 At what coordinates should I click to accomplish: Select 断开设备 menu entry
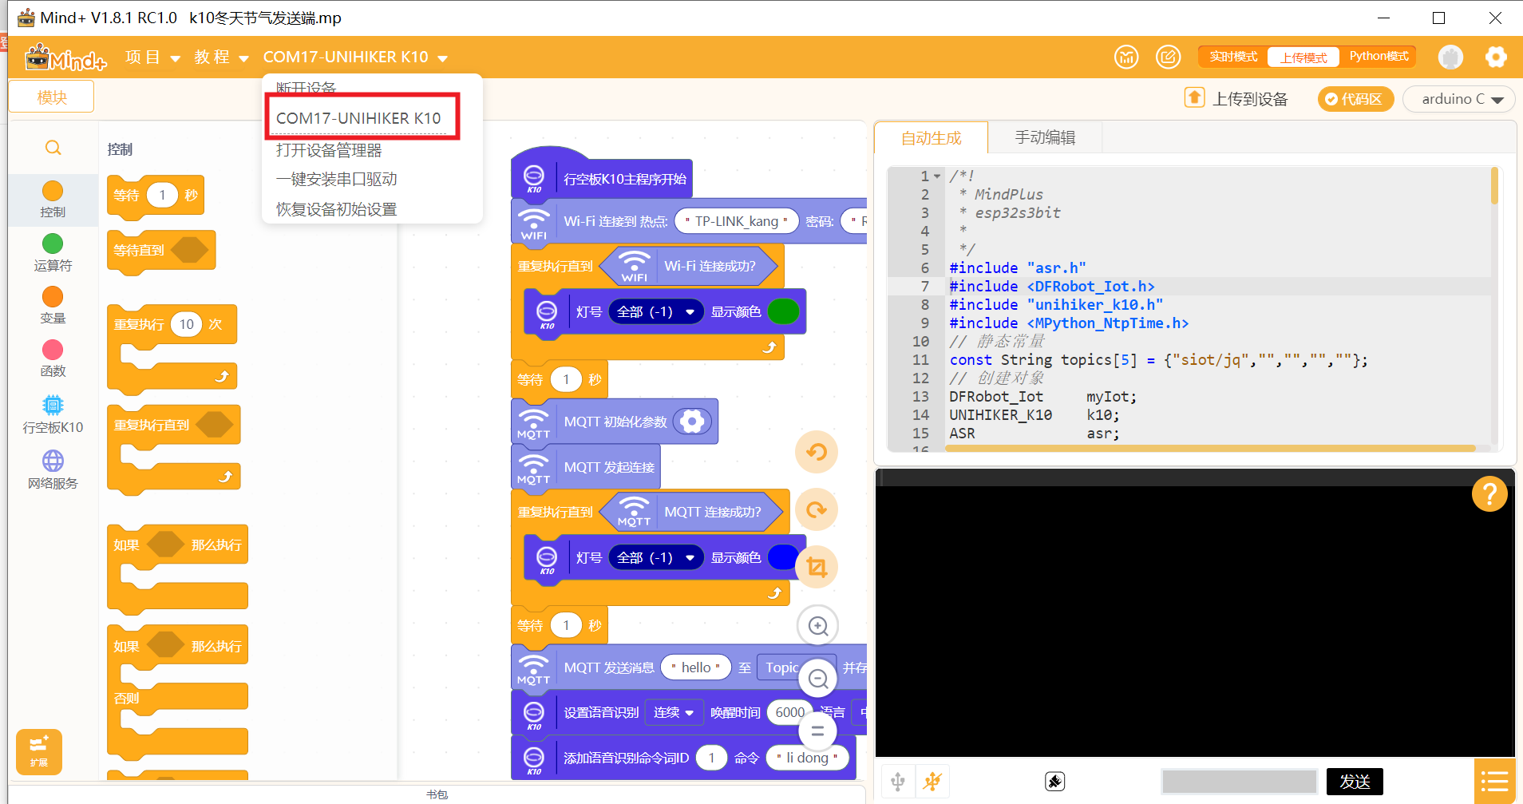307,88
